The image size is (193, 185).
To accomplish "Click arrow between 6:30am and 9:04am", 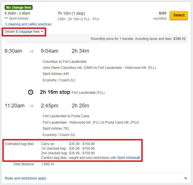I will [31, 51].
